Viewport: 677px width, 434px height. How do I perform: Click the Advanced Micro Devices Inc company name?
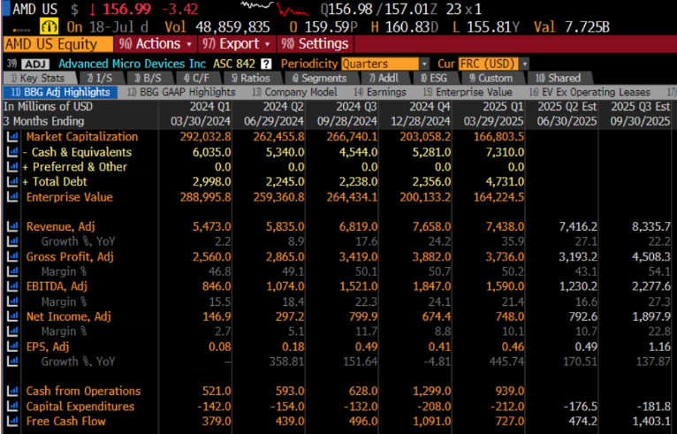coord(132,64)
